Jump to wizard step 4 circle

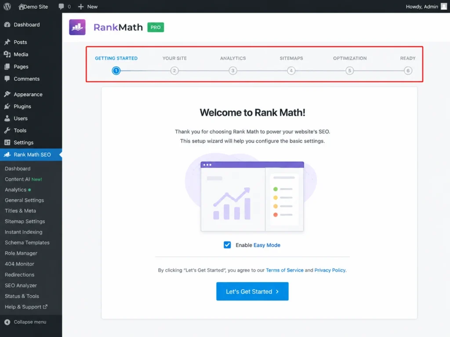pos(291,71)
